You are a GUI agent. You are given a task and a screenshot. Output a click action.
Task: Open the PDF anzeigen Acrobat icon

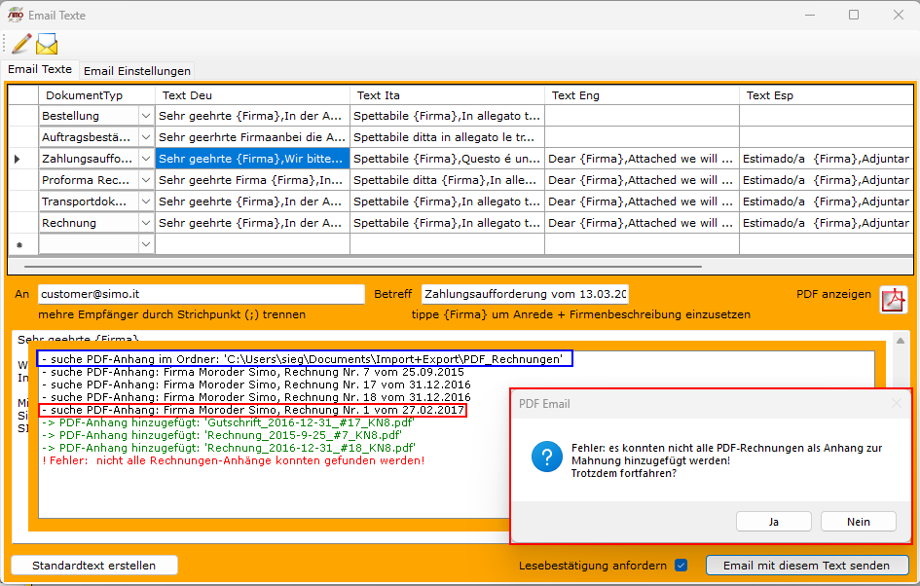[x=893, y=300]
